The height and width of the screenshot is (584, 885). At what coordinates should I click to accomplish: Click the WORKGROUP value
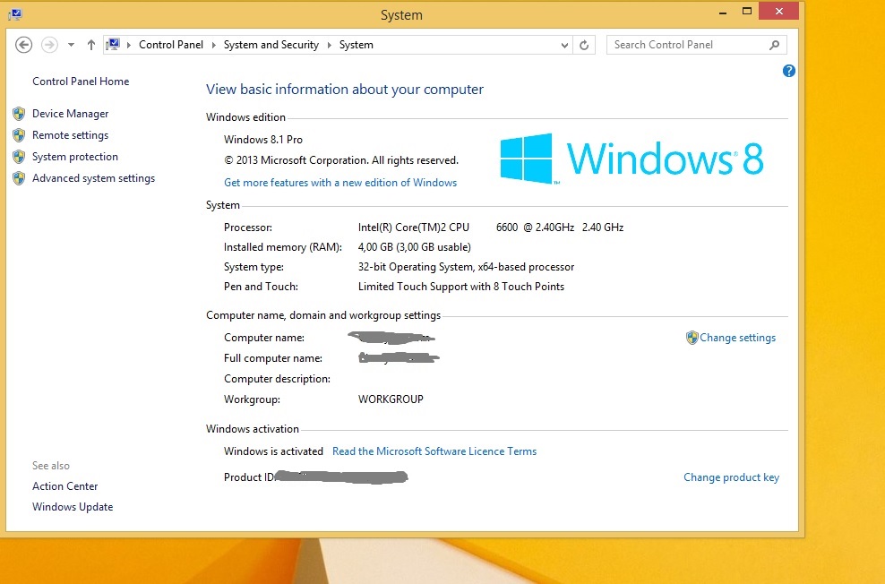pyautogui.click(x=391, y=399)
